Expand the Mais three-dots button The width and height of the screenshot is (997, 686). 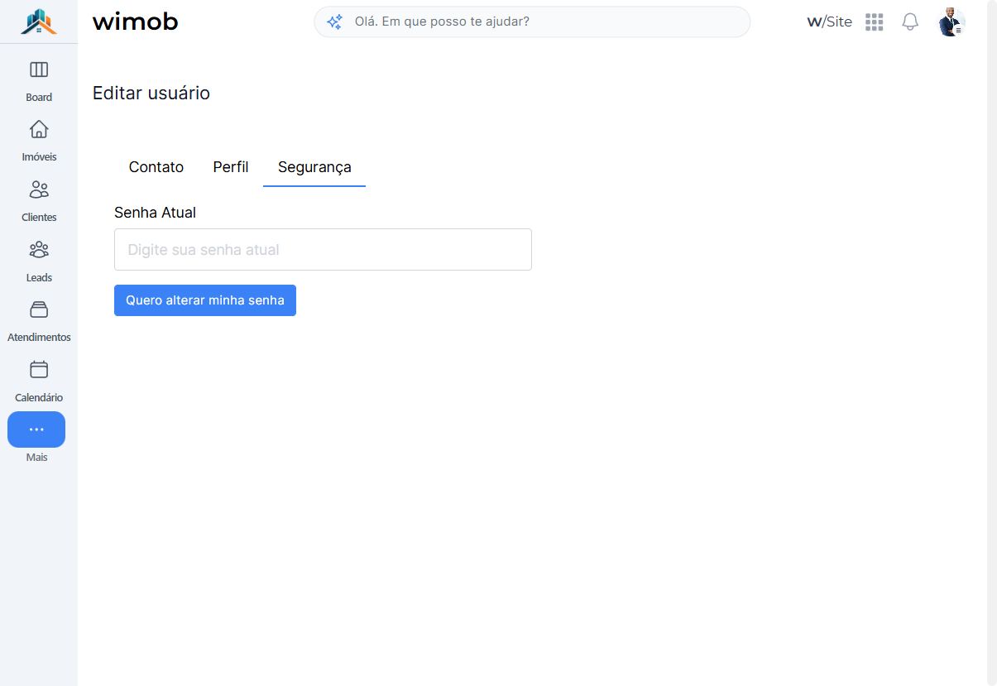(36, 429)
